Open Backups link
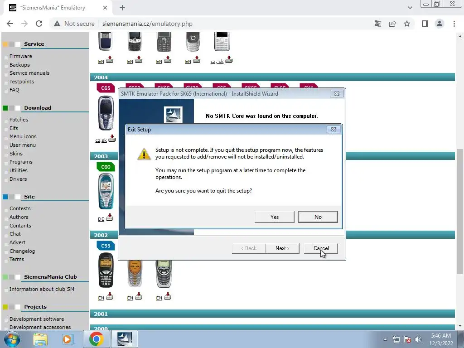This screenshot has height=348, width=464. 19,65
